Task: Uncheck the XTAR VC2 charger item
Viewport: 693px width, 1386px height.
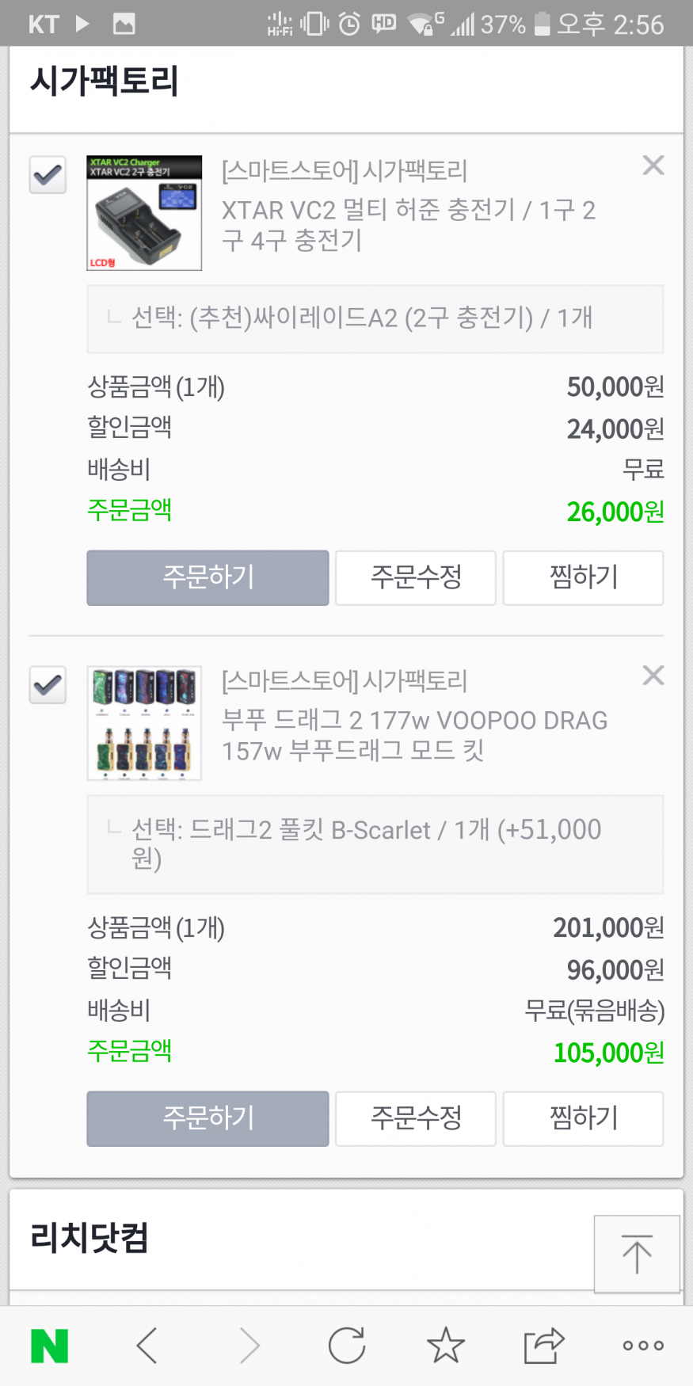Action: (48, 174)
